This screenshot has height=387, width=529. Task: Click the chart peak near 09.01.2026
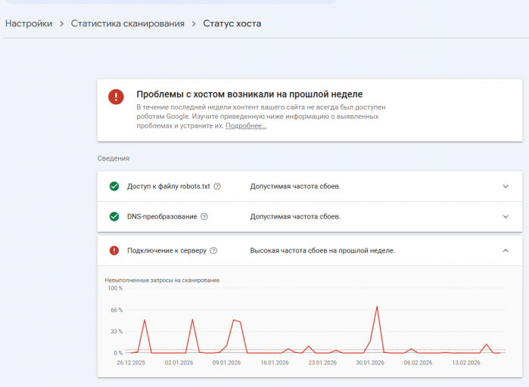pos(234,320)
